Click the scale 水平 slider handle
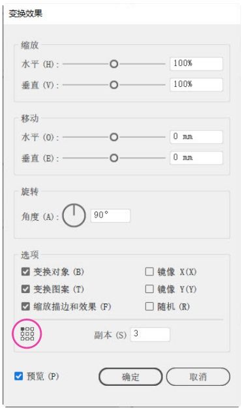The height and width of the screenshot is (410, 242). pos(113,64)
